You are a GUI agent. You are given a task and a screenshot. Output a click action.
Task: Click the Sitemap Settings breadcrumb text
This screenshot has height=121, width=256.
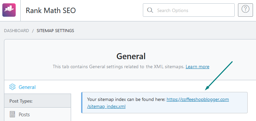[x=55, y=30]
